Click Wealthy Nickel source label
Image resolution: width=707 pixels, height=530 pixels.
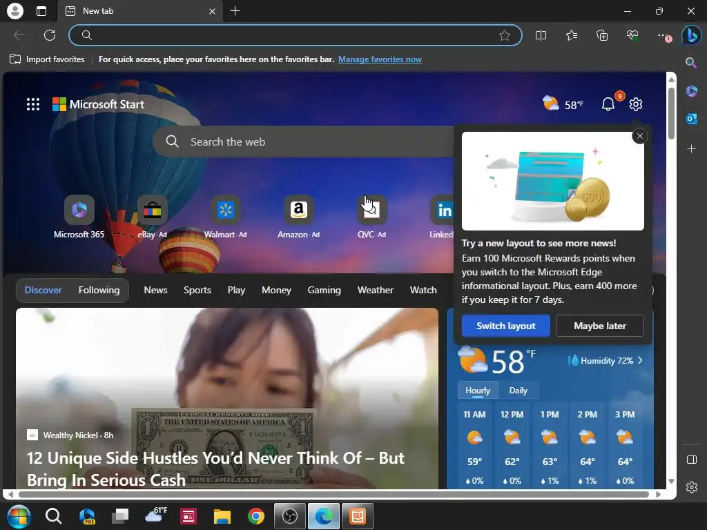(x=70, y=435)
